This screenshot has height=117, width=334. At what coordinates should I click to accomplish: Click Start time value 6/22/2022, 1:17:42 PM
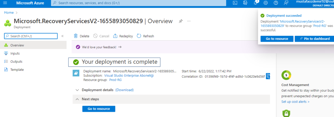pos(215,71)
